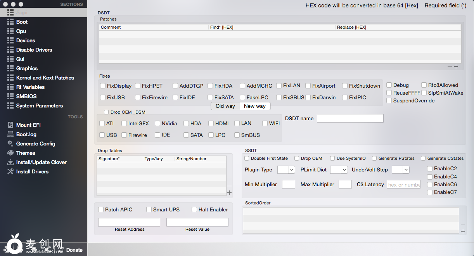Click the DSDT name text field
Viewport: 474px width, 256px height.
pos(350,118)
